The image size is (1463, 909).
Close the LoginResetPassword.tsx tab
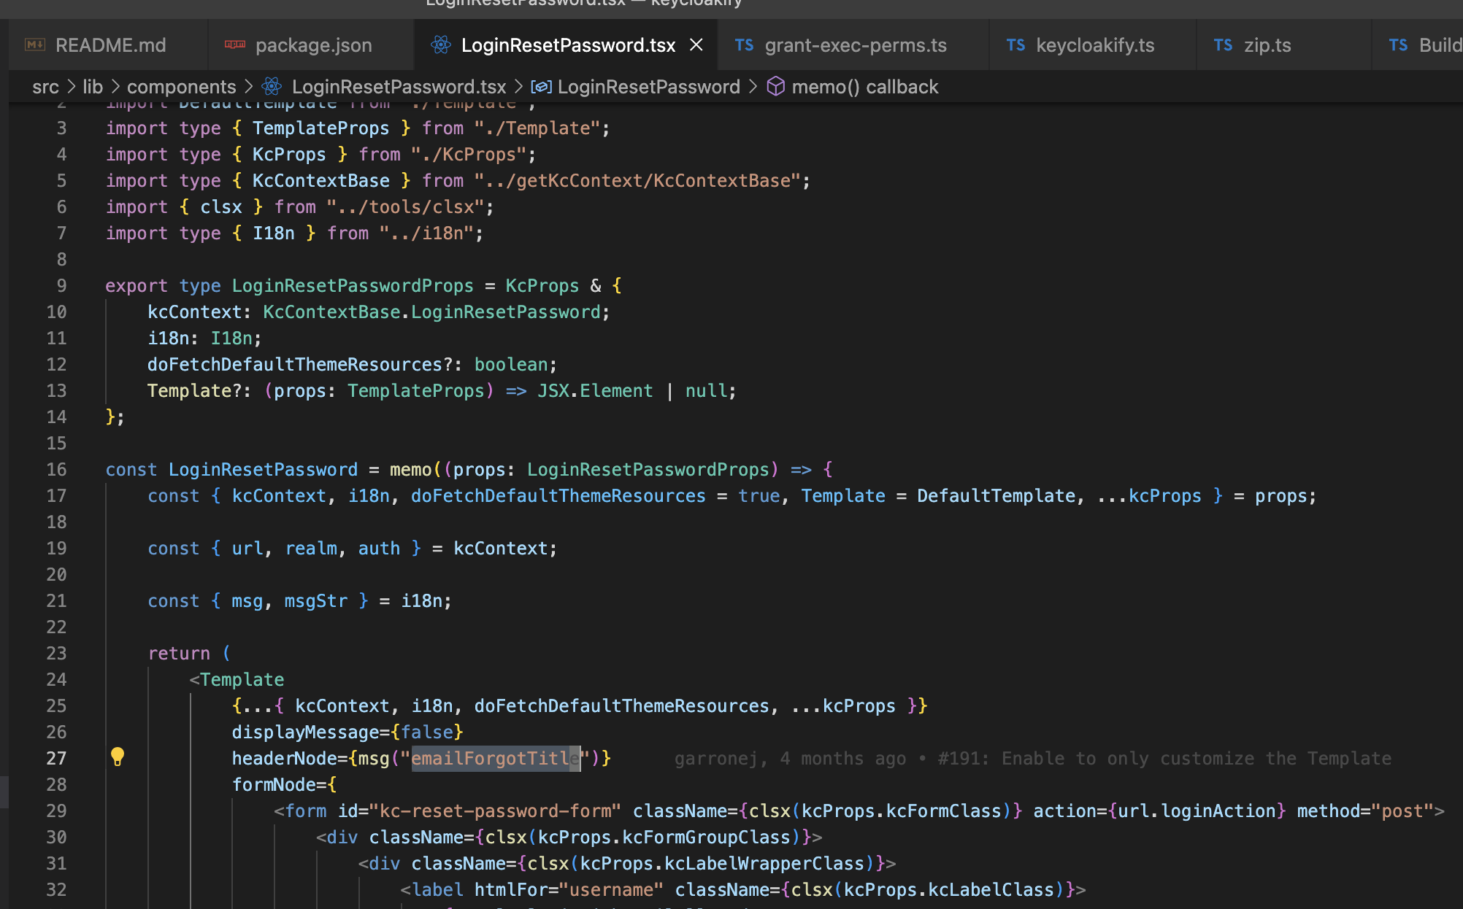point(695,45)
